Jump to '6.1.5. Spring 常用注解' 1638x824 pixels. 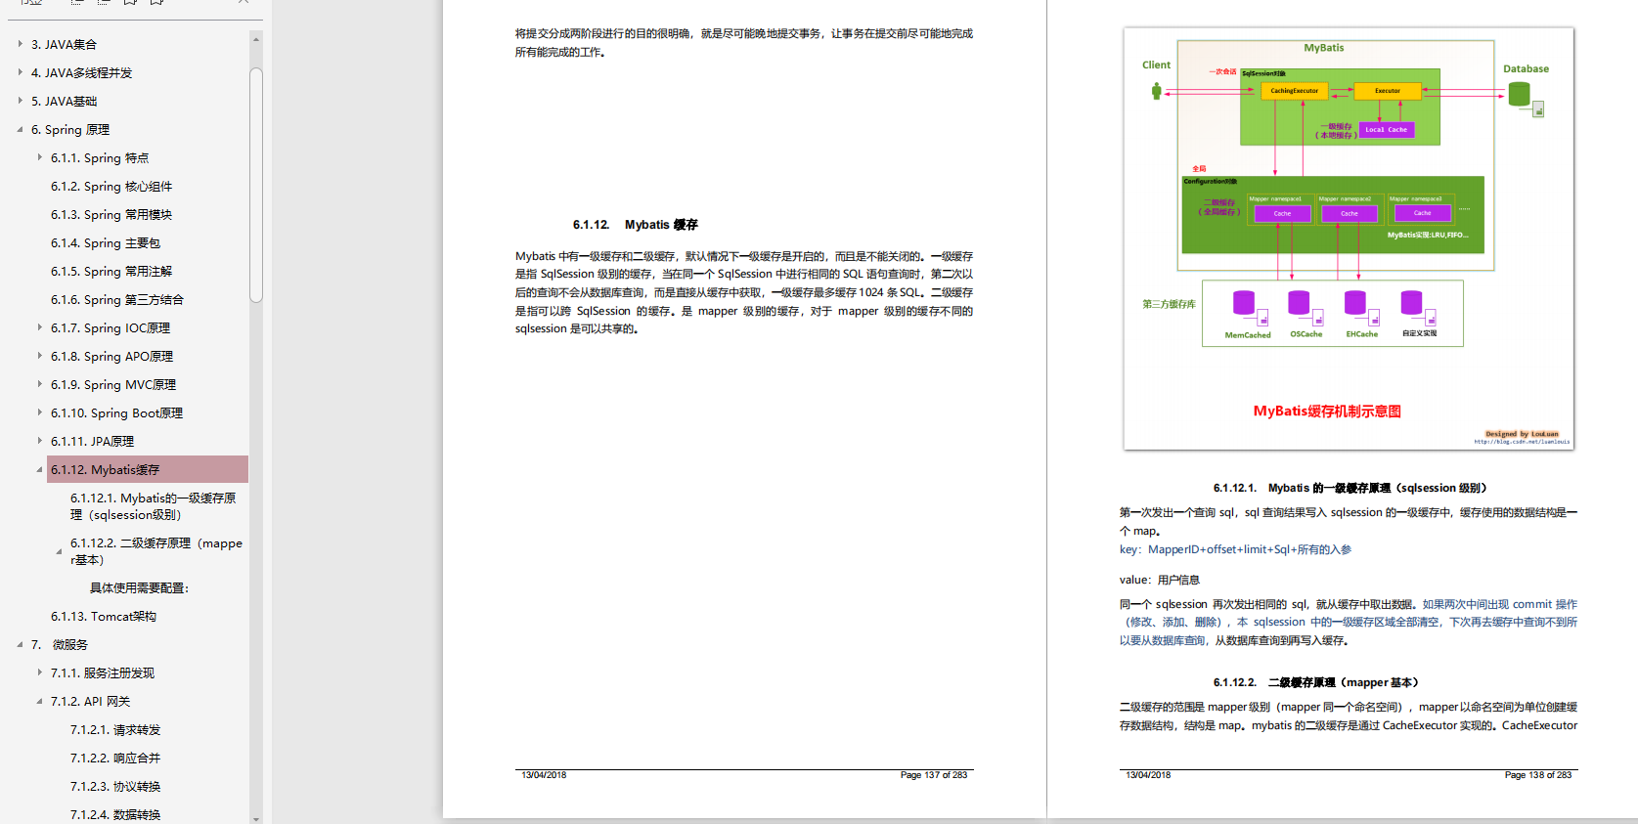point(111,271)
